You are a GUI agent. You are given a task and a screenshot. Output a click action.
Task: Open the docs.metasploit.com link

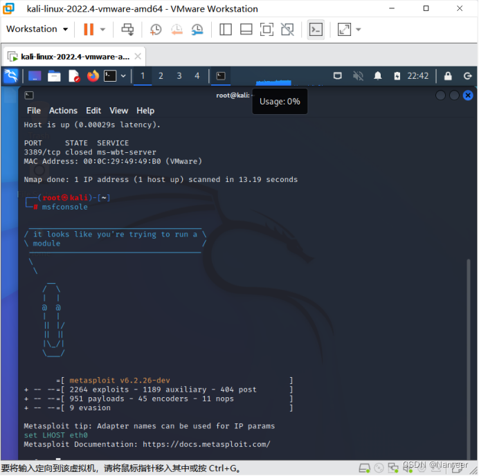coord(206,444)
